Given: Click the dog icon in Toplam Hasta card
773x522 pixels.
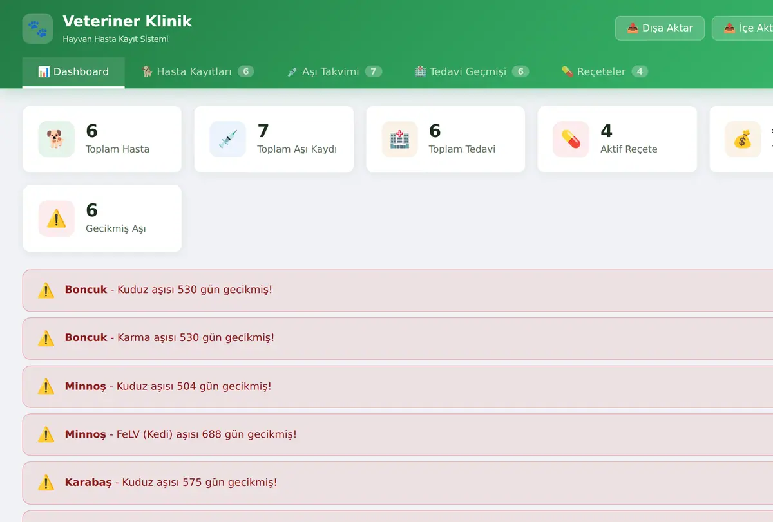Looking at the screenshot, I should [x=56, y=139].
